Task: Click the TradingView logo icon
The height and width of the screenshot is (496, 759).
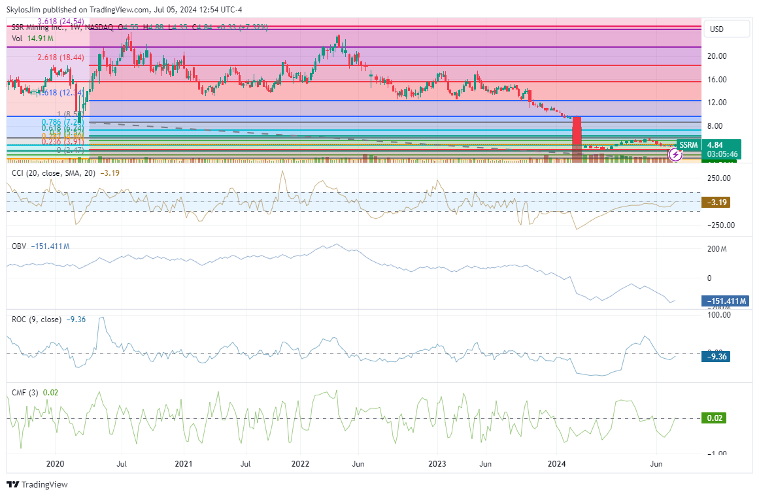Action: (12, 484)
